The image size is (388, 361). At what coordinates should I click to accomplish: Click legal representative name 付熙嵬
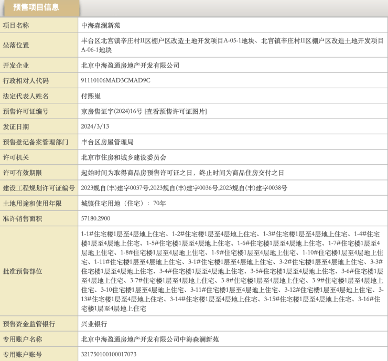point(91,96)
